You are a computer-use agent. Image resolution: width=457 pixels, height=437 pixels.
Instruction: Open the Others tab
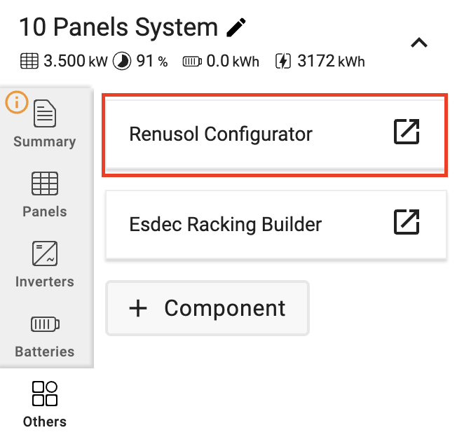(45, 404)
